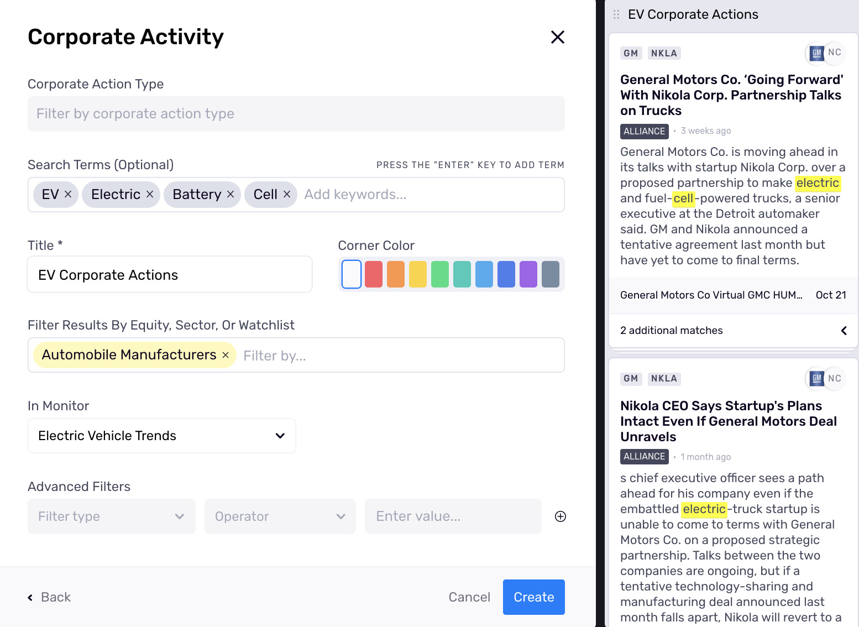
Task: Select the purple corner color
Action: point(528,274)
